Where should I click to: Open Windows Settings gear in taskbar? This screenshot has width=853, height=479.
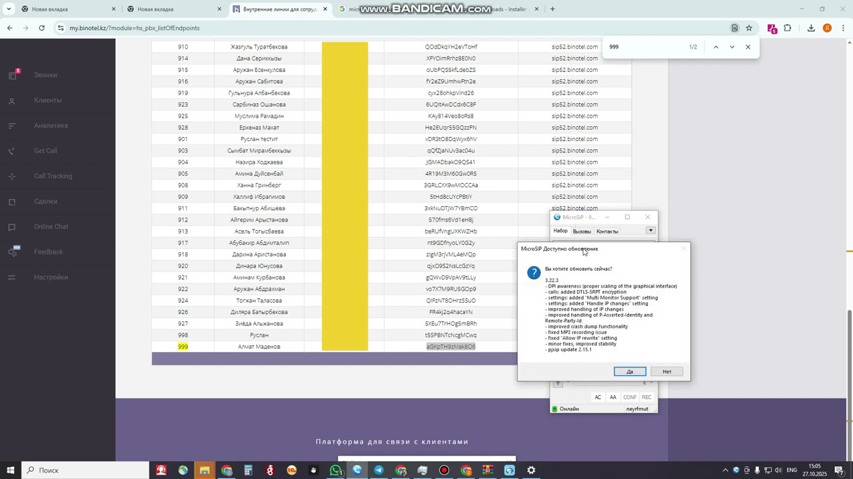coord(531,470)
